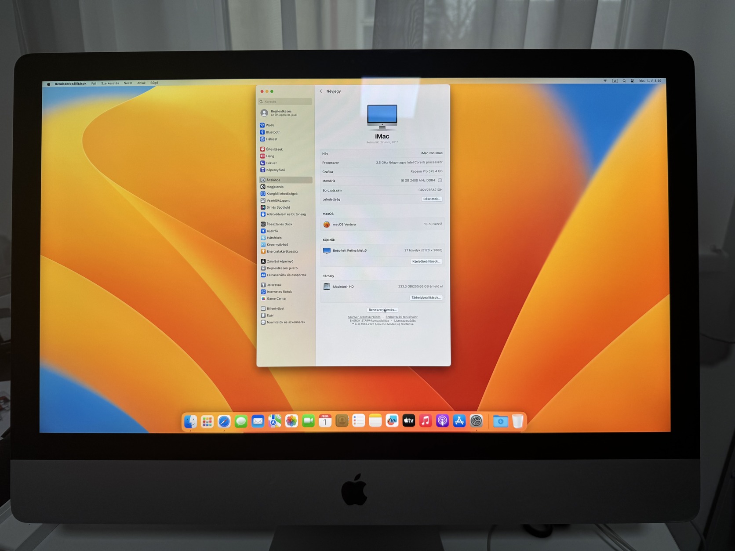This screenshot has height=551, width=735.
Task: Select Íróasztal és Dock in the sidebar
Action: pyautogui.click(x=285, y=224)
